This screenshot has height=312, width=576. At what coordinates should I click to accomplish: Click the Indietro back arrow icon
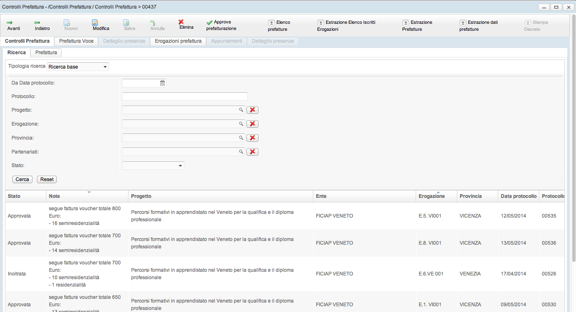pos(37,23)
